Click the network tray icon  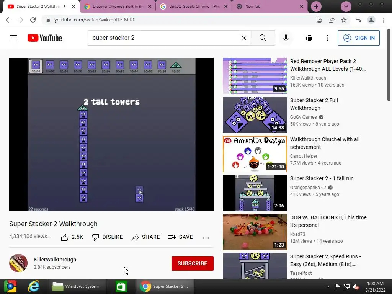(346, 286)
